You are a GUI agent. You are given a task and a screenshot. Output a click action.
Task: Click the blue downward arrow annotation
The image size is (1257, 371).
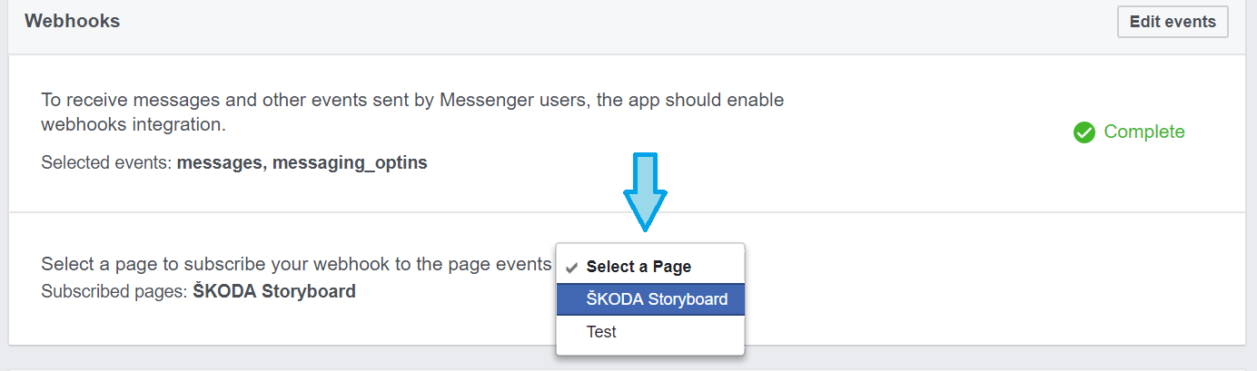[x=645, y=190]
